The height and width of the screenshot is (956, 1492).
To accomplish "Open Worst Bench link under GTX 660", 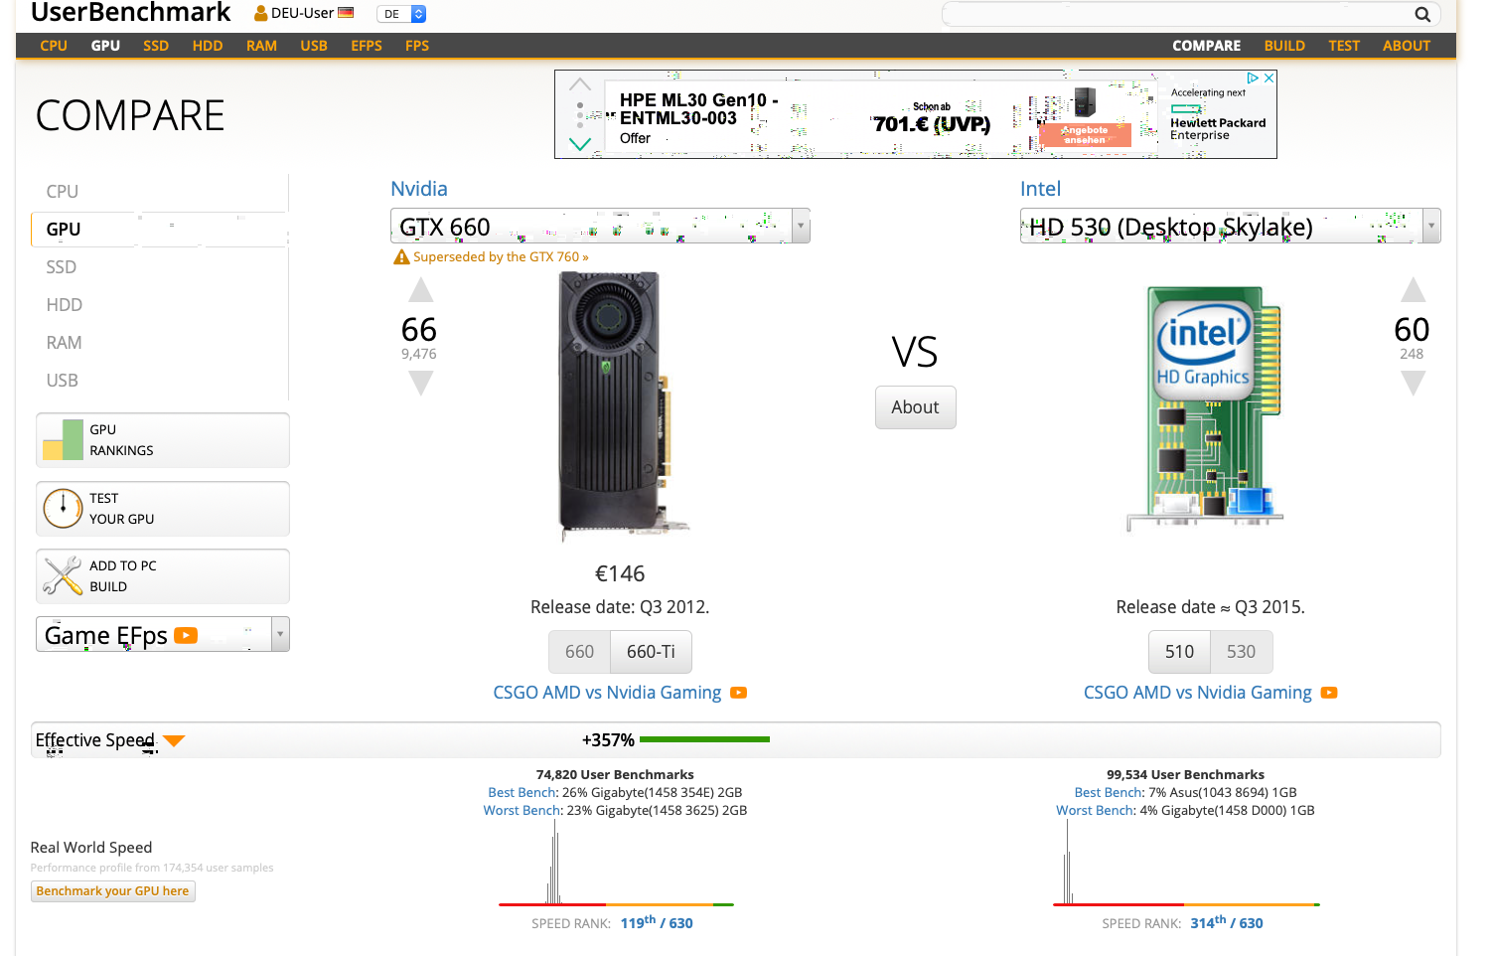I will pos(522,811).
